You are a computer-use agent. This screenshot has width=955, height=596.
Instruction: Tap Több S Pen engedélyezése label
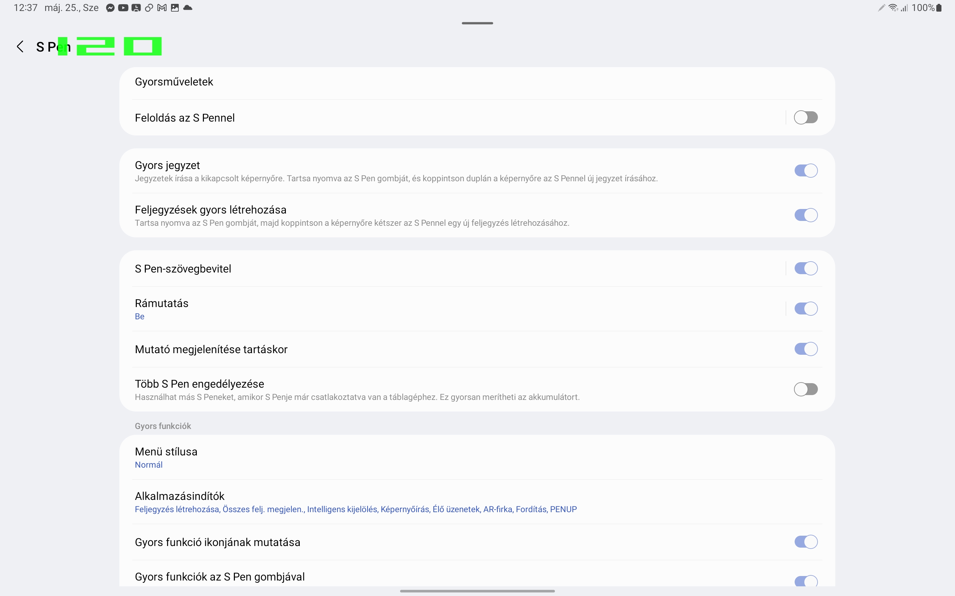(199, 384)
